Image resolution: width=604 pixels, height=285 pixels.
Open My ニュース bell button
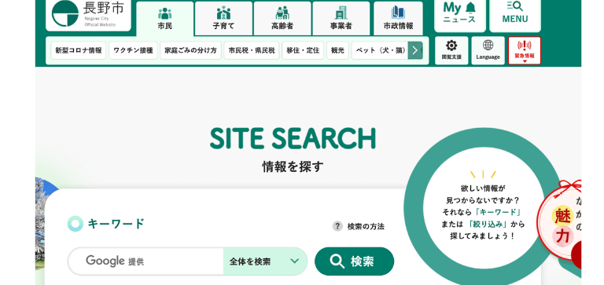(460, 16)
